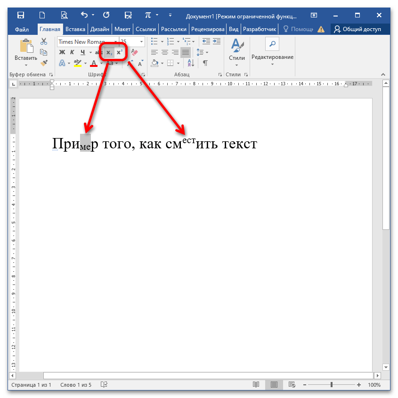
Task: Switch to the Макет tab
Action: (x=122, y=29)
